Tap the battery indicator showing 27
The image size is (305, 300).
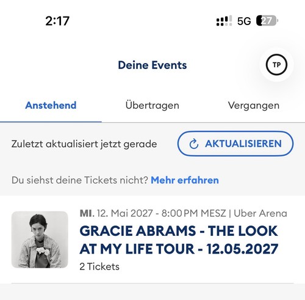pos(267,21)
